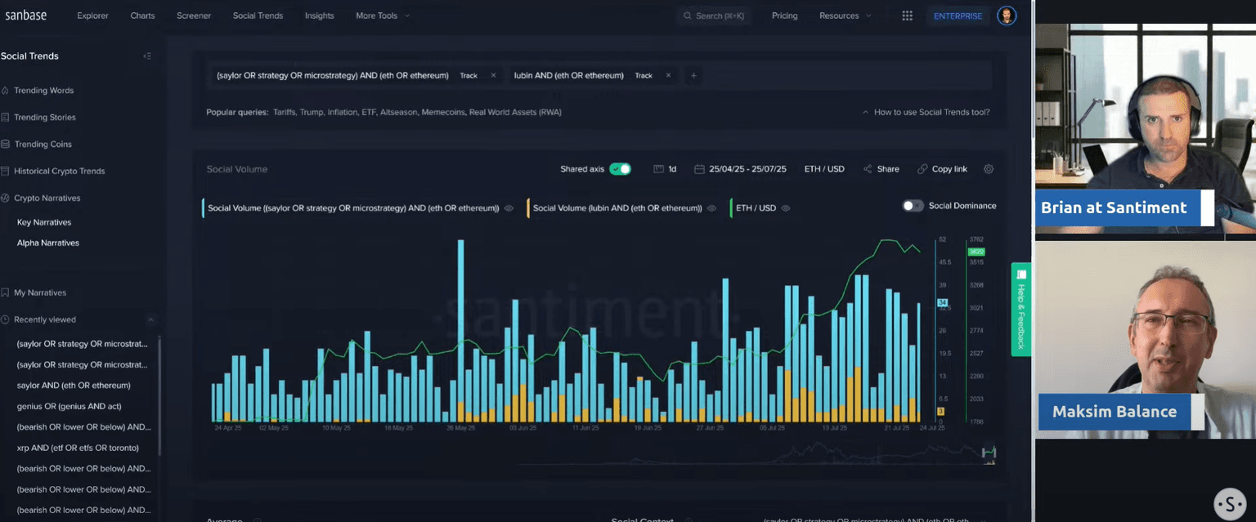Add a new query with plus icon
The height and width of the screenshot is (522, 1256).
pos(693,75)
